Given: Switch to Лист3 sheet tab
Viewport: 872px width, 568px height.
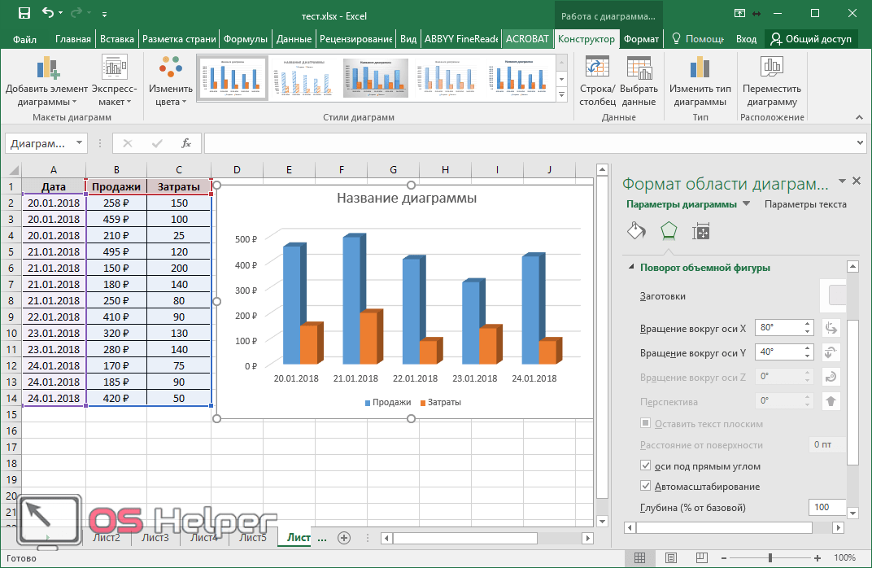Looking at the screenshot, I should [155, 537].
